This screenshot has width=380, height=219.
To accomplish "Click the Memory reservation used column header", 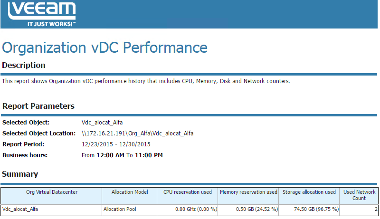I will point(248,192).
